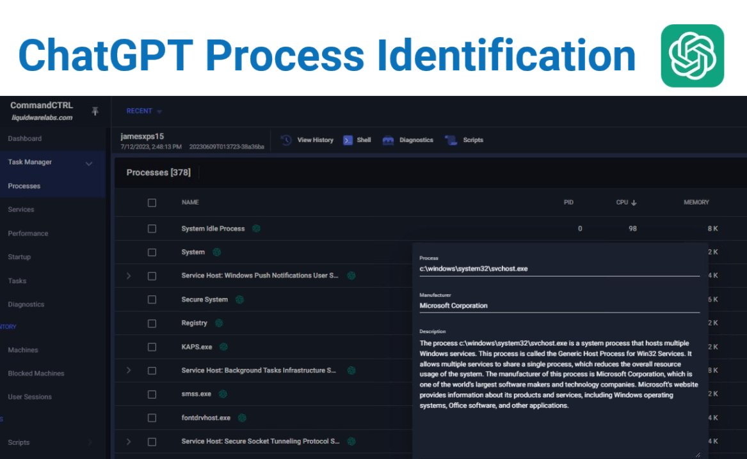Tick the Registry row checkbox

tap(152, 323)
